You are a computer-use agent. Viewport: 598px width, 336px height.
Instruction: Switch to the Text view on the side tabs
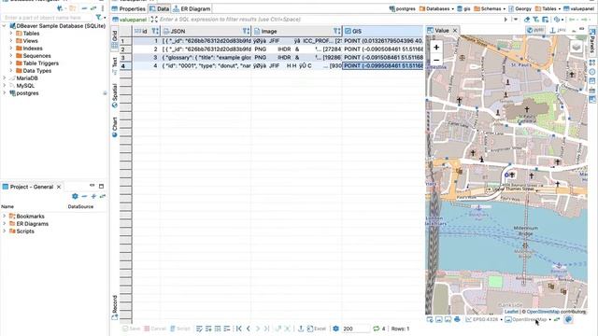click(115, 65)
